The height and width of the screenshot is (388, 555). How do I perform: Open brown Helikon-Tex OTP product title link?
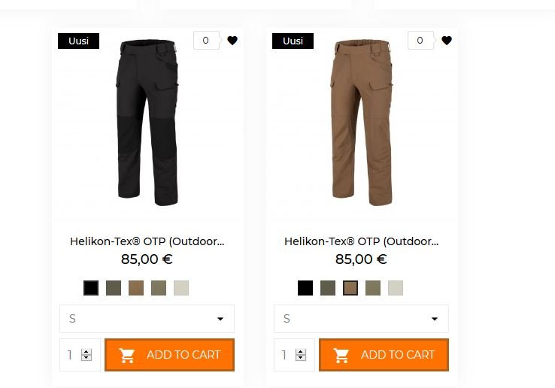[361, 241]
